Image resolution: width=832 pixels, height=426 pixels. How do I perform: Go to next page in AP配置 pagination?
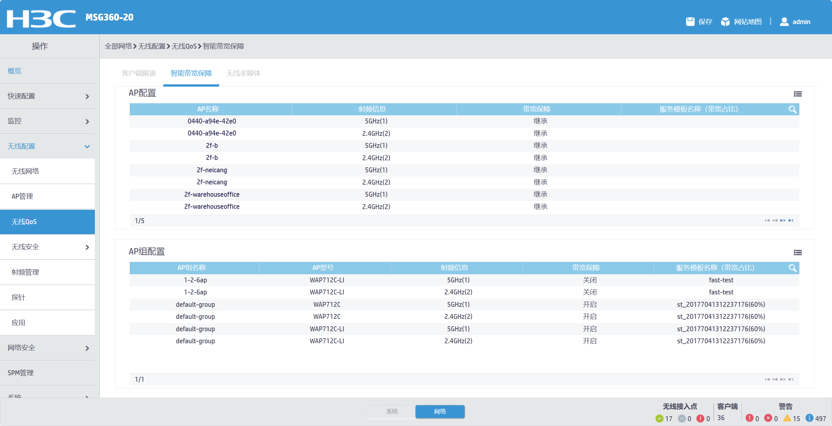coord(783,220)
